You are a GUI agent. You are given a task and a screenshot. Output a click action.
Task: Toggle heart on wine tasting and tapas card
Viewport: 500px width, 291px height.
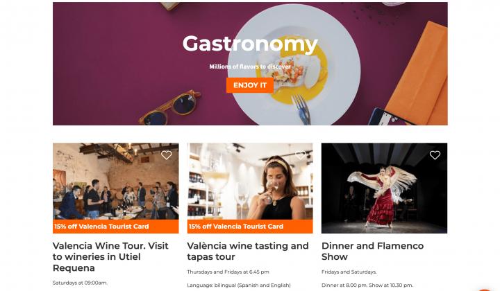(301, 155)
